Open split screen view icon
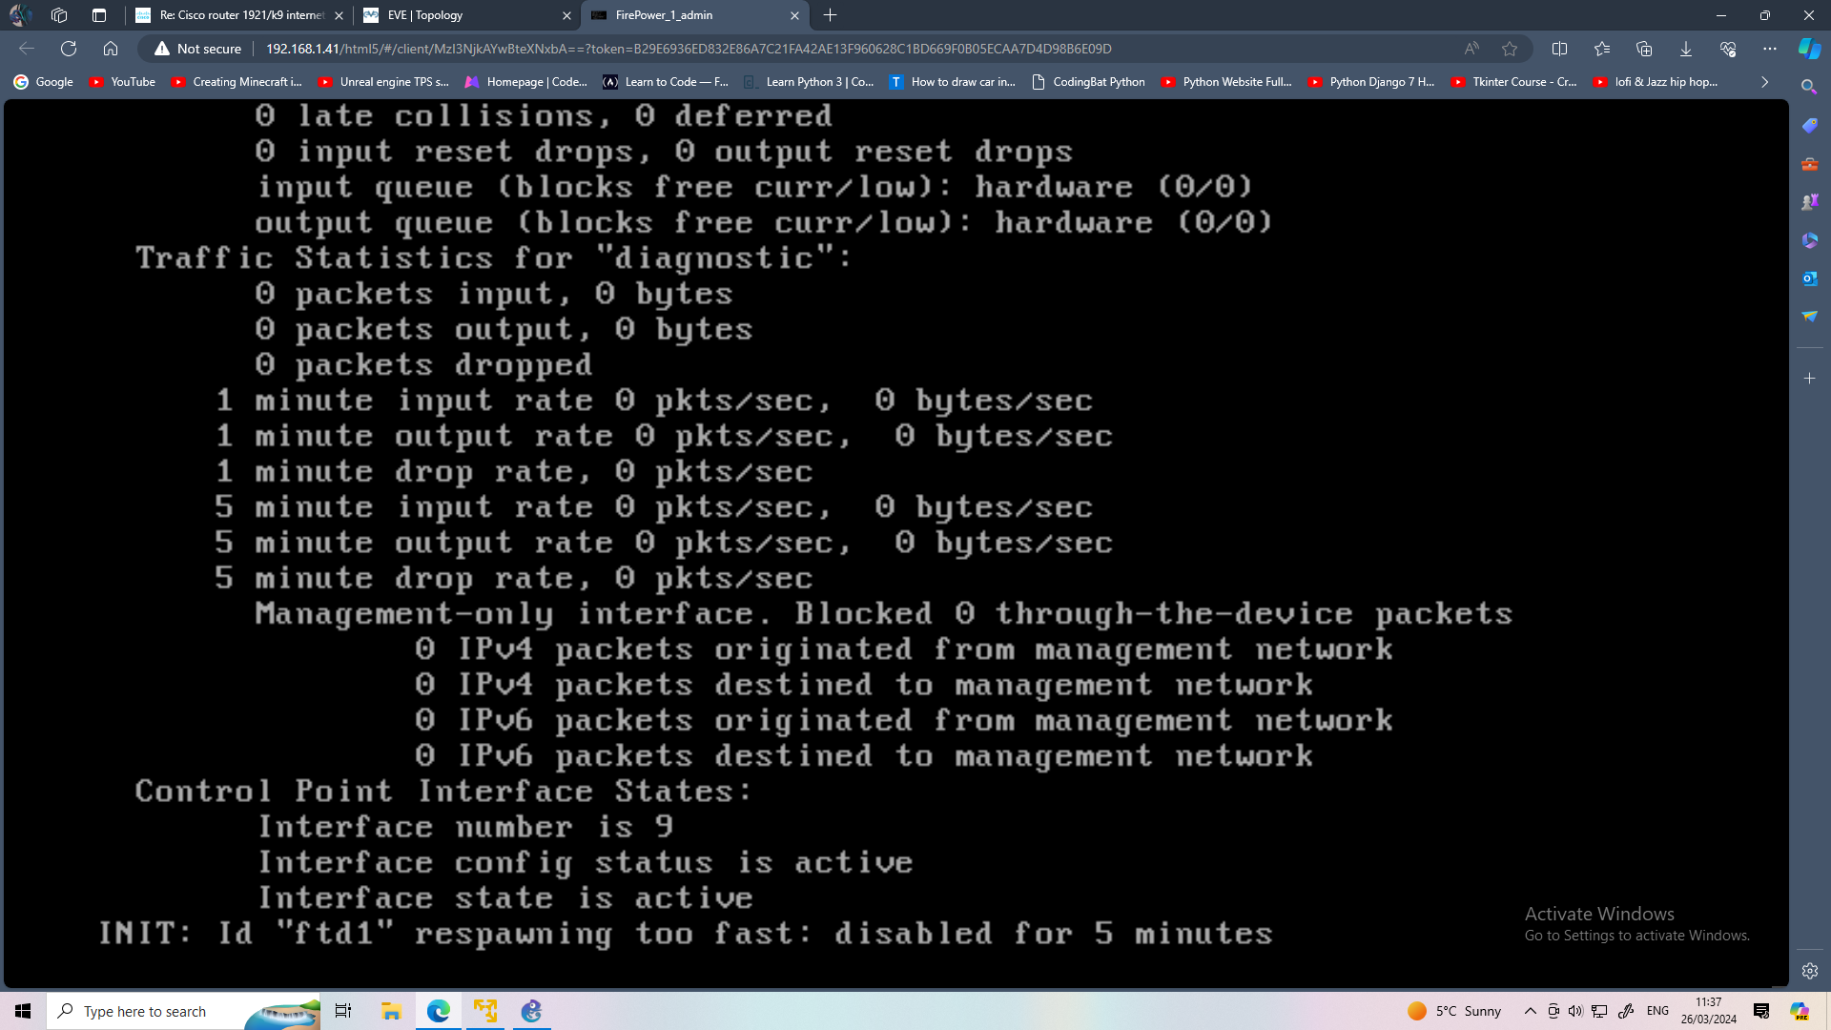Screen dimensions: 1831x1030 click(1560, 49)
